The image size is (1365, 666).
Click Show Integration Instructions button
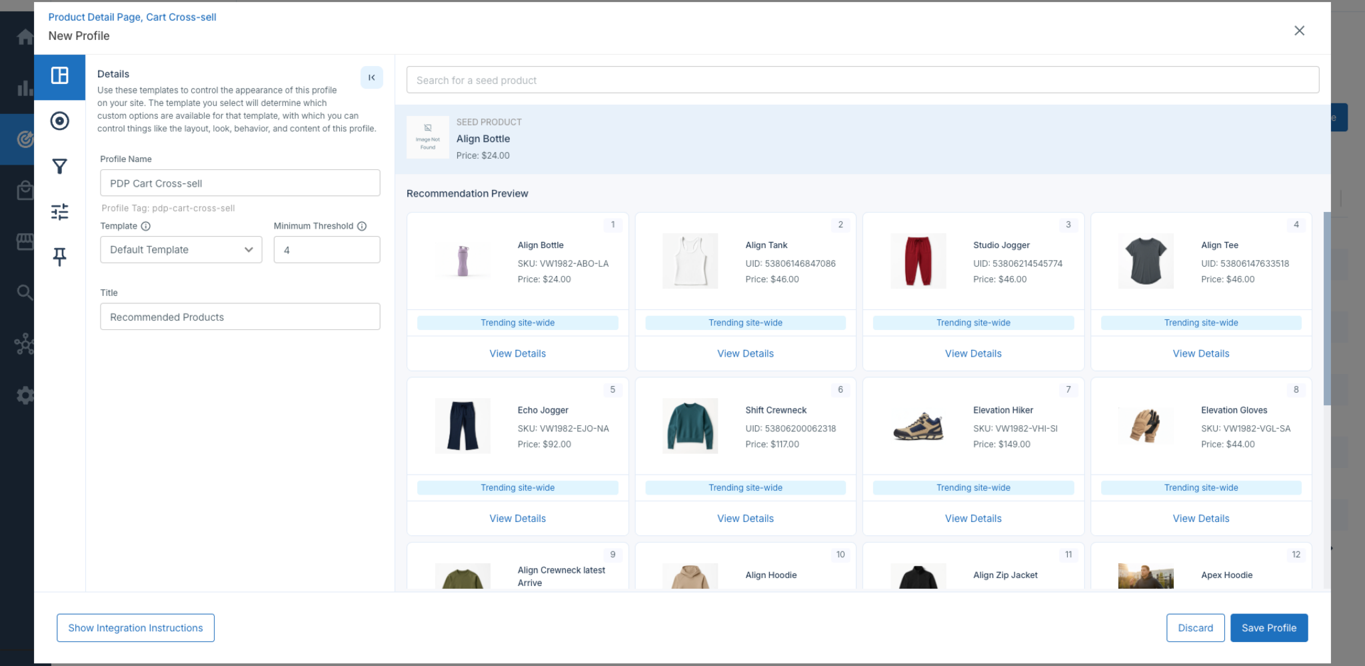point(135,628)
